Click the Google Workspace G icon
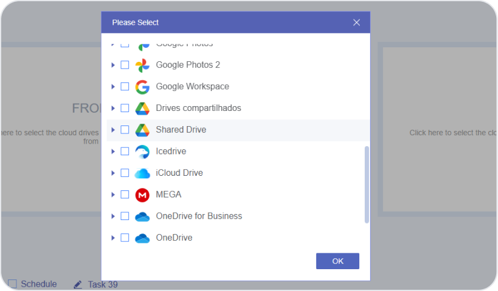The width and height of the screenshot is (498, 291). click(x=142, y=87)
